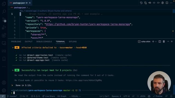Select the volta-shim terminal

pyautogui.click(x=144, y=42)
